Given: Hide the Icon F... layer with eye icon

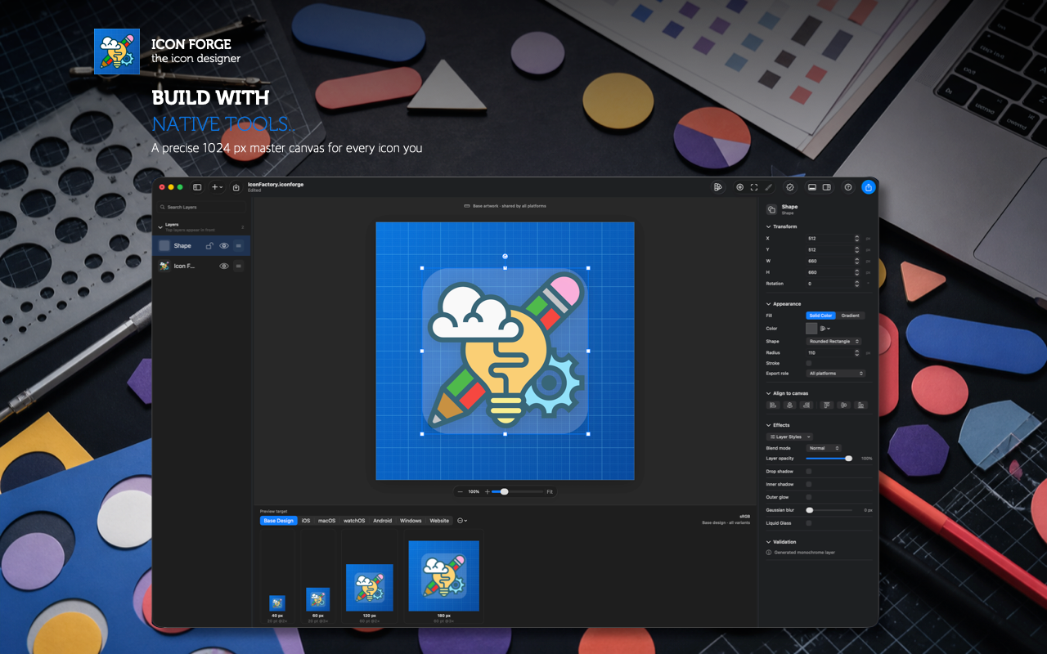Looking at the screenshot, I should click(224, 266).
